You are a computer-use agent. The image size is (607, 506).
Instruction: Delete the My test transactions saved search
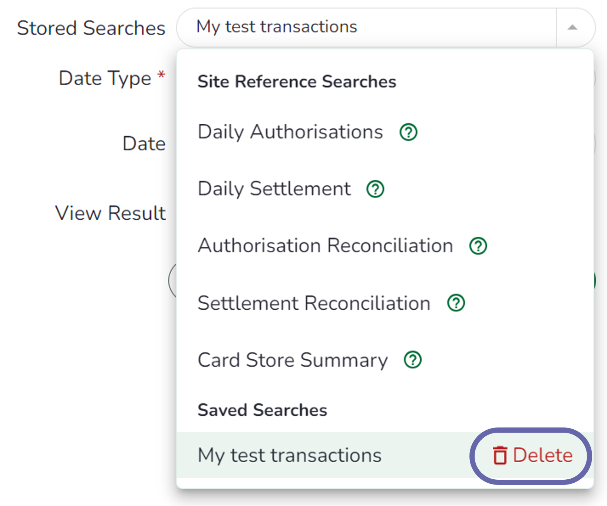[533, 455]
